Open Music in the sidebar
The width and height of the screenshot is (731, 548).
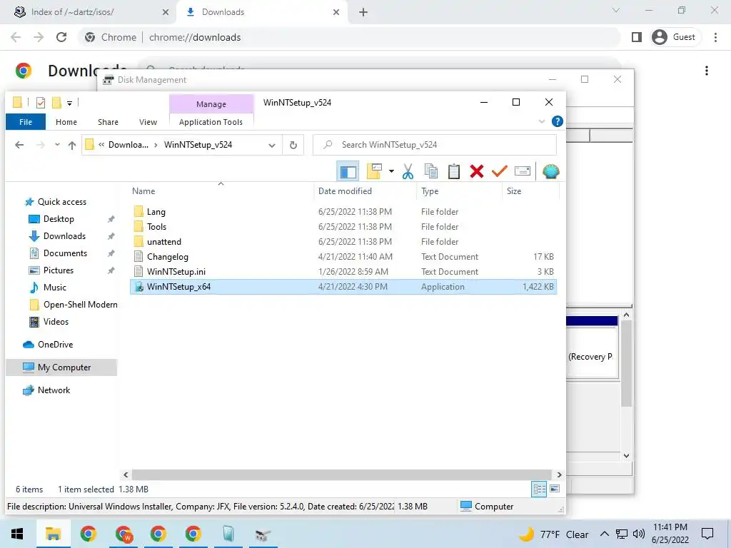(54, 288)
